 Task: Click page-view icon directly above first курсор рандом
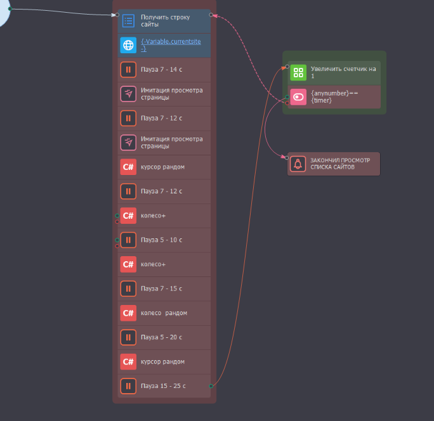click(x=128, y=143)
